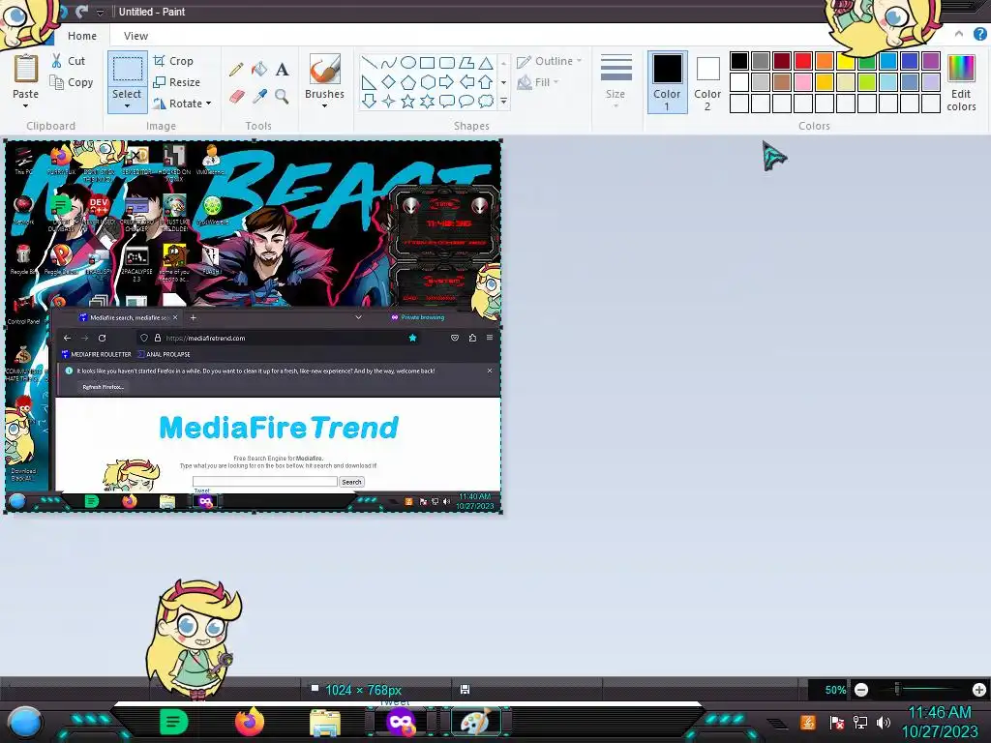
Task: Open Firefox from the taskbar
Action: click(250, 722)
